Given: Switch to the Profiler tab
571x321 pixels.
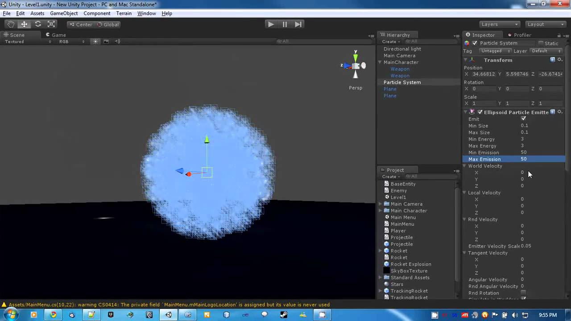Looking at the screenshot, I should pyautogui.click(x=518, y=35).
